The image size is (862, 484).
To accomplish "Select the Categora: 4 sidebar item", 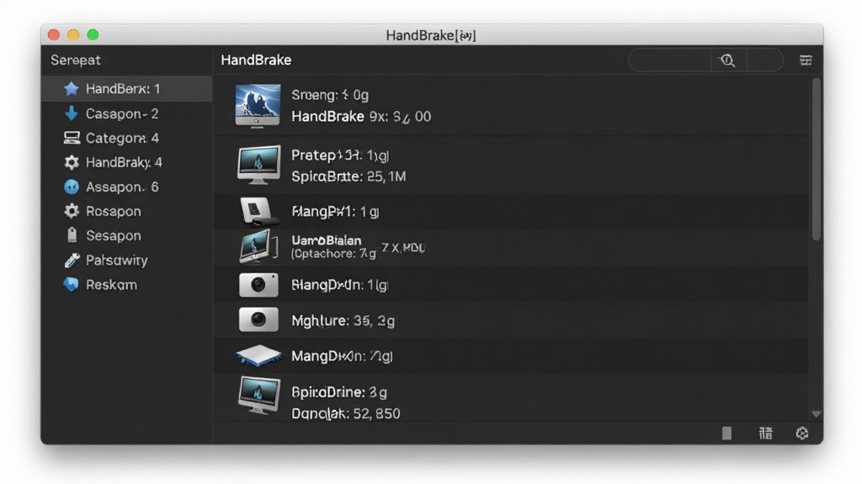I will pos(127,138).
